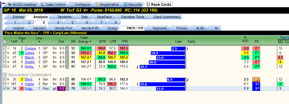Click the 169.6 total energy value for Galleo

(85, 53)
